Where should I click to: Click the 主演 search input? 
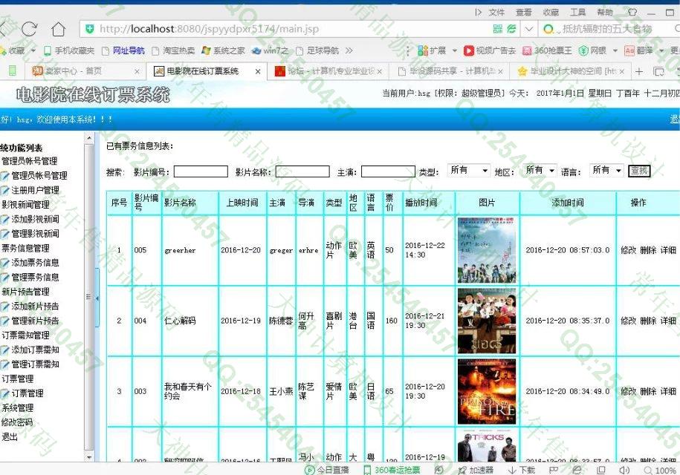pyautogui.click(x=388, y=171)
